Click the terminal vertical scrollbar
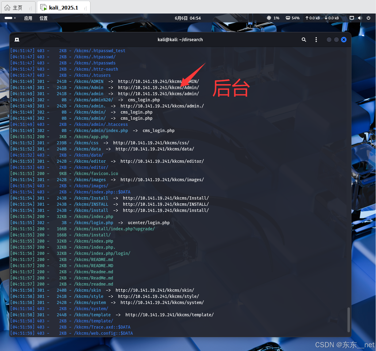The height and width of the screenshot is (351, 376). [348, 319]
